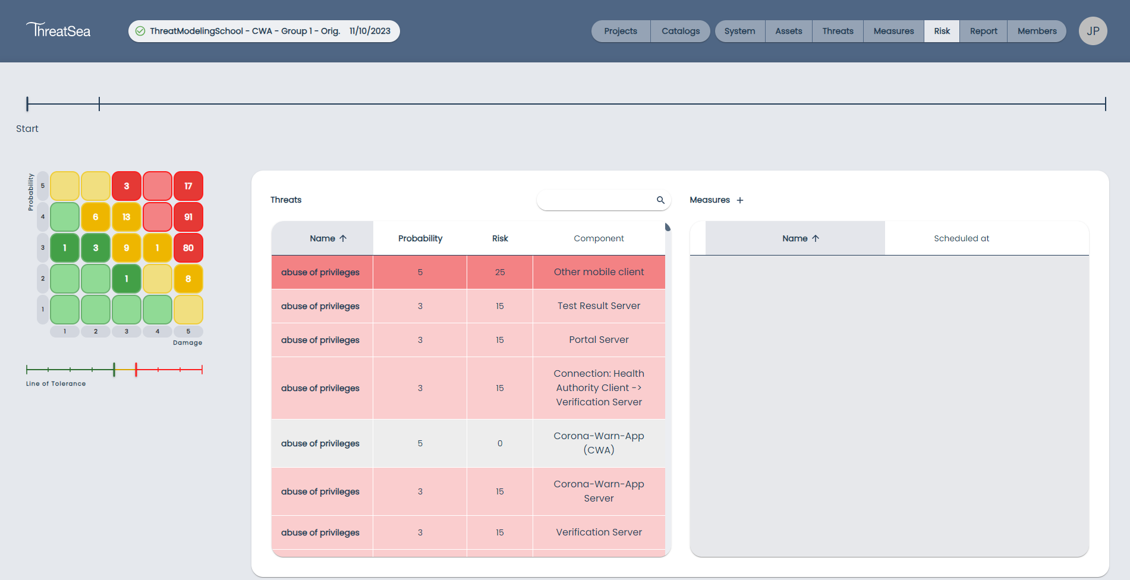1130x580 pixels.
Task: Select the risk matrix cell showing 17
Action: [188, 185]
